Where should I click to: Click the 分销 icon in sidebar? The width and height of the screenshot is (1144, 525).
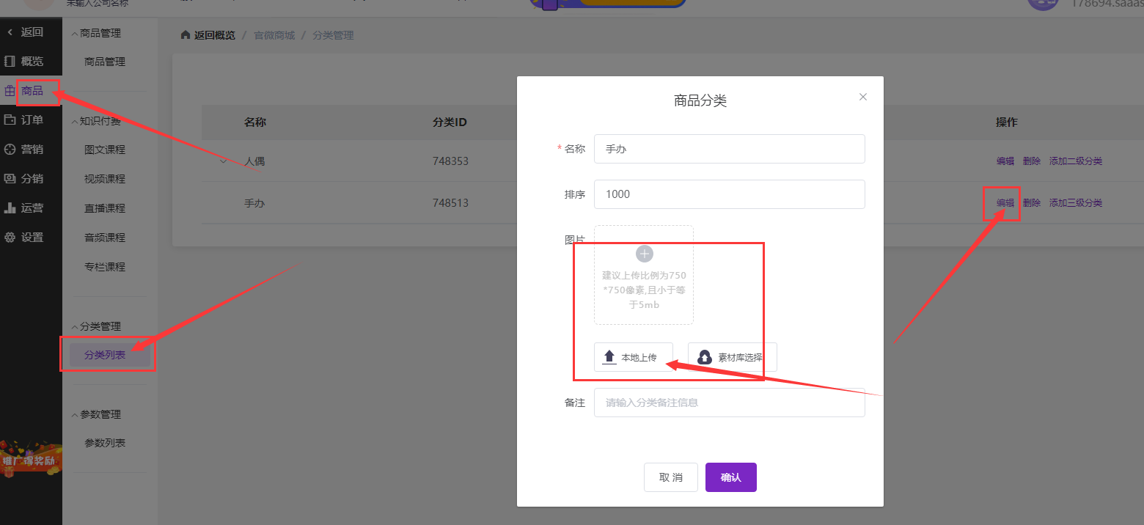pyautogui.click(x=10, y=179)
